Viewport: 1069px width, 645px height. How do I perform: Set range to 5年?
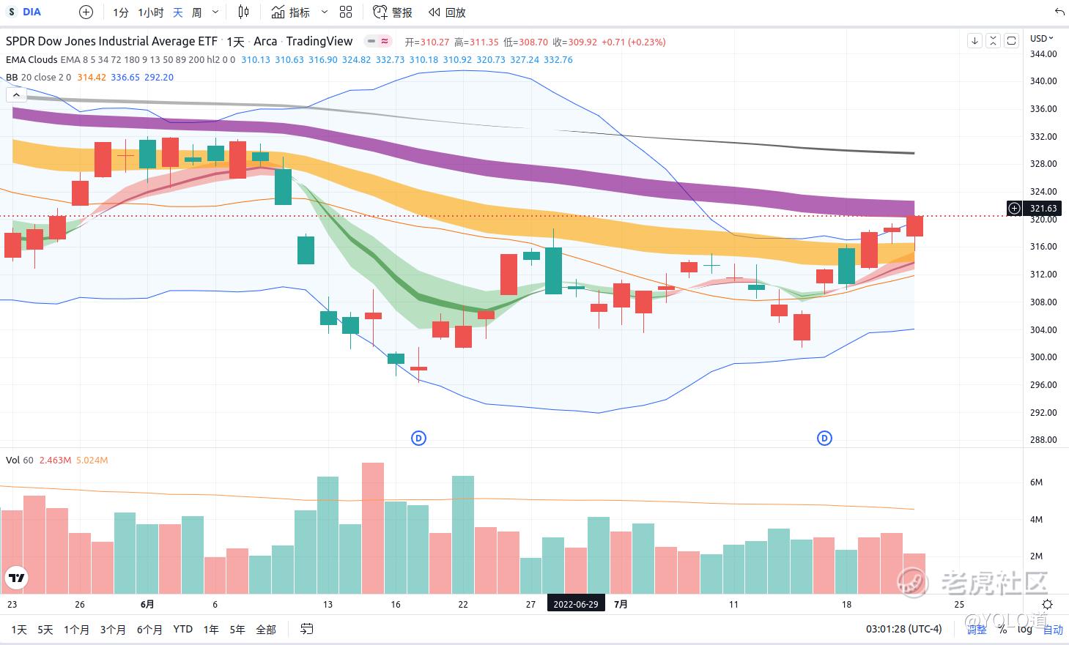[237, 630]
